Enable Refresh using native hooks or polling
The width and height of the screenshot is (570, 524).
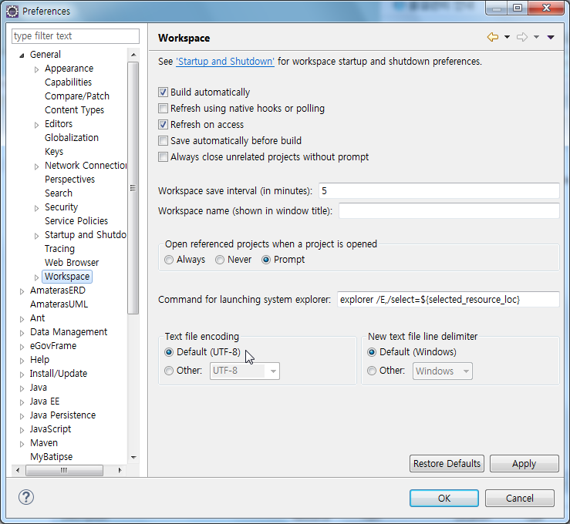coord(163,109)
